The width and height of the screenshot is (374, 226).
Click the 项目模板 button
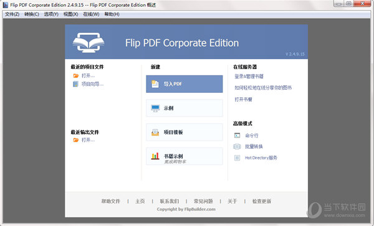tap(185, 132)
